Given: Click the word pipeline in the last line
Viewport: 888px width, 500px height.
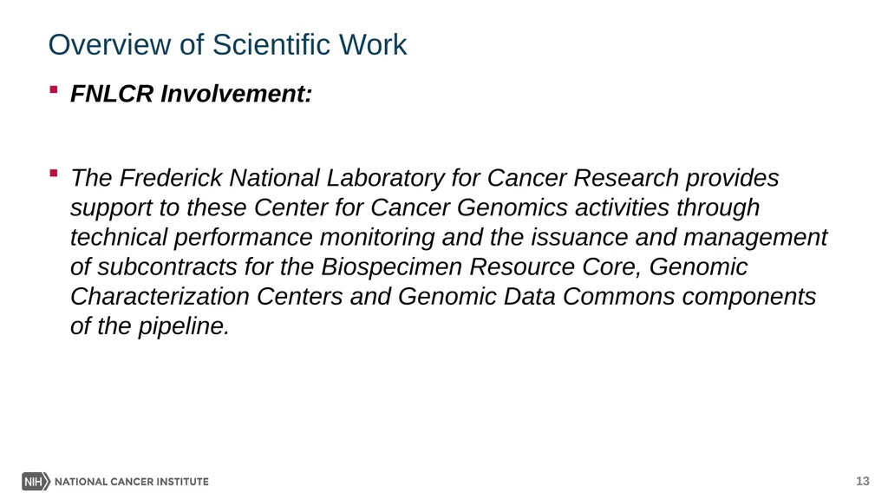Looking at the screenshot, I should [184, 326].
